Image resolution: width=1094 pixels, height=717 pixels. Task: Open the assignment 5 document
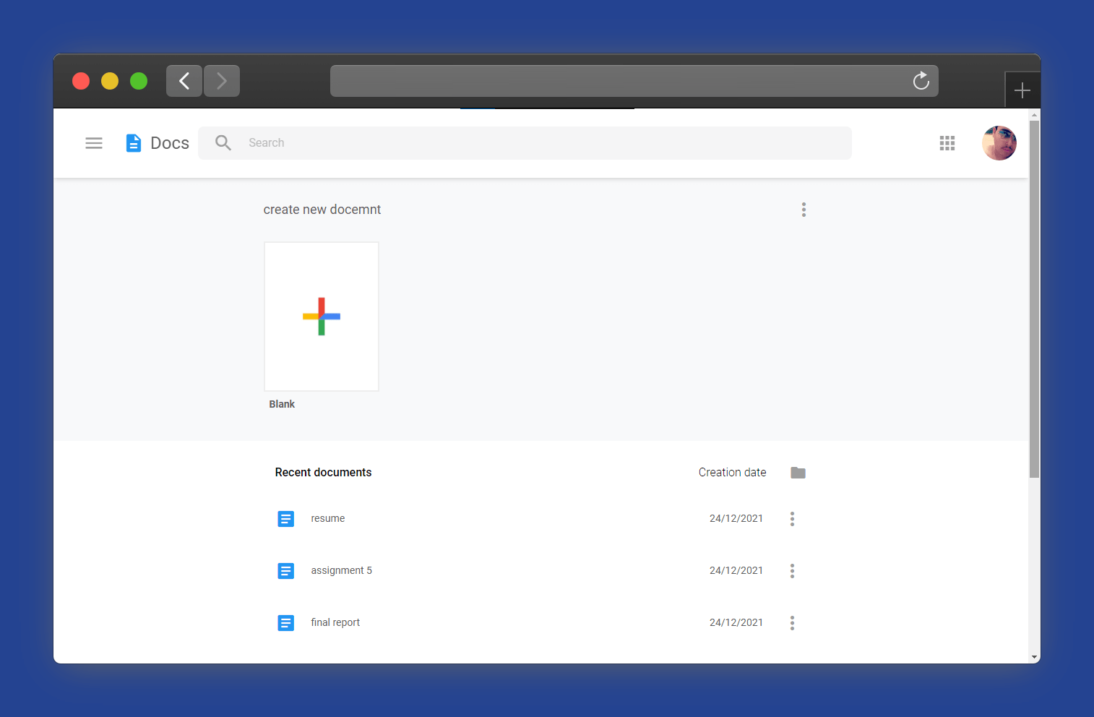click(x=341, y=571)
